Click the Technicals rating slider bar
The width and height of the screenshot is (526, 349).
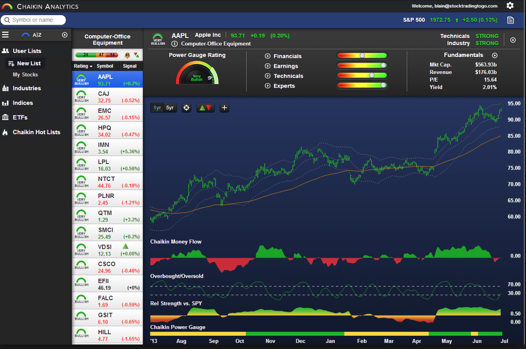pos(362,75)
